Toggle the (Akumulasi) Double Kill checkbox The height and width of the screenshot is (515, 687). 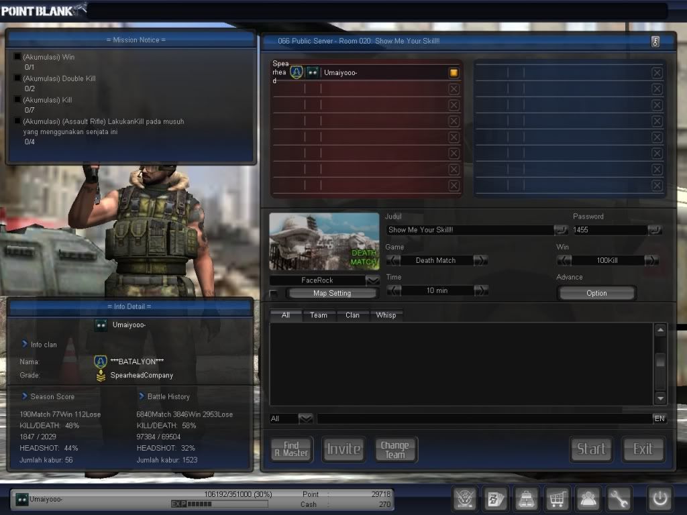coord(17,78)
